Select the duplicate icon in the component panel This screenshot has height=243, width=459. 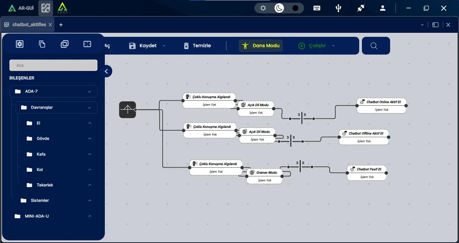tap(65, 44)
